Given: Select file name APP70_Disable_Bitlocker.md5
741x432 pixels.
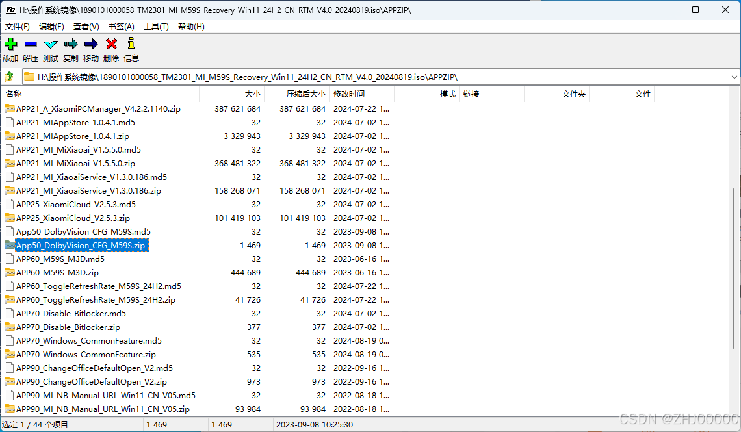Looking at the screenshot, I should pos(71,314).
